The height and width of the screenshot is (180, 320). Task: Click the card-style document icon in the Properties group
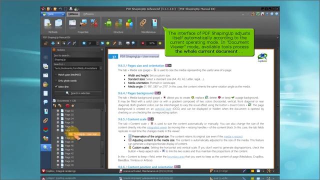tap(72, 23)
